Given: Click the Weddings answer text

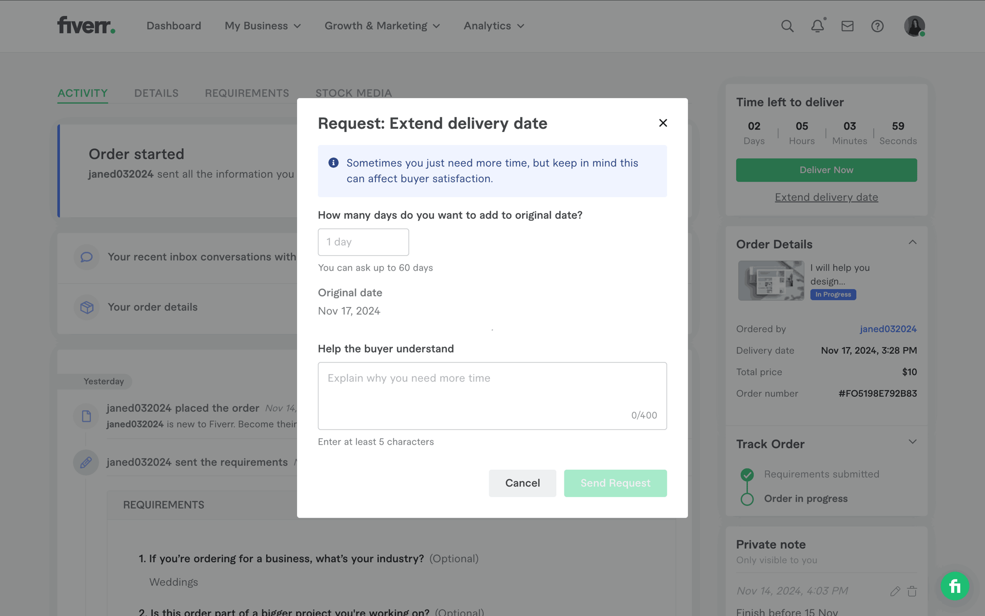Looking at the screenshot, I should click(x=173, y=582).
